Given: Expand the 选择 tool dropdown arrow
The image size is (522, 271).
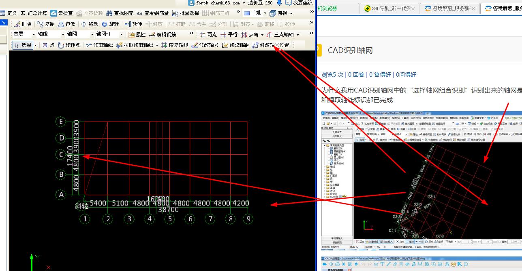Looking at the screenshot, I should pos(35,45).
